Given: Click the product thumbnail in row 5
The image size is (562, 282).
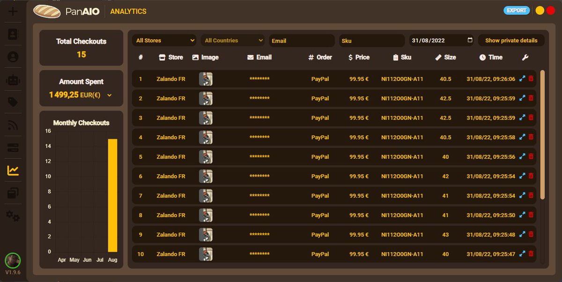Looking at the screenshot, I should coord(206,156).
